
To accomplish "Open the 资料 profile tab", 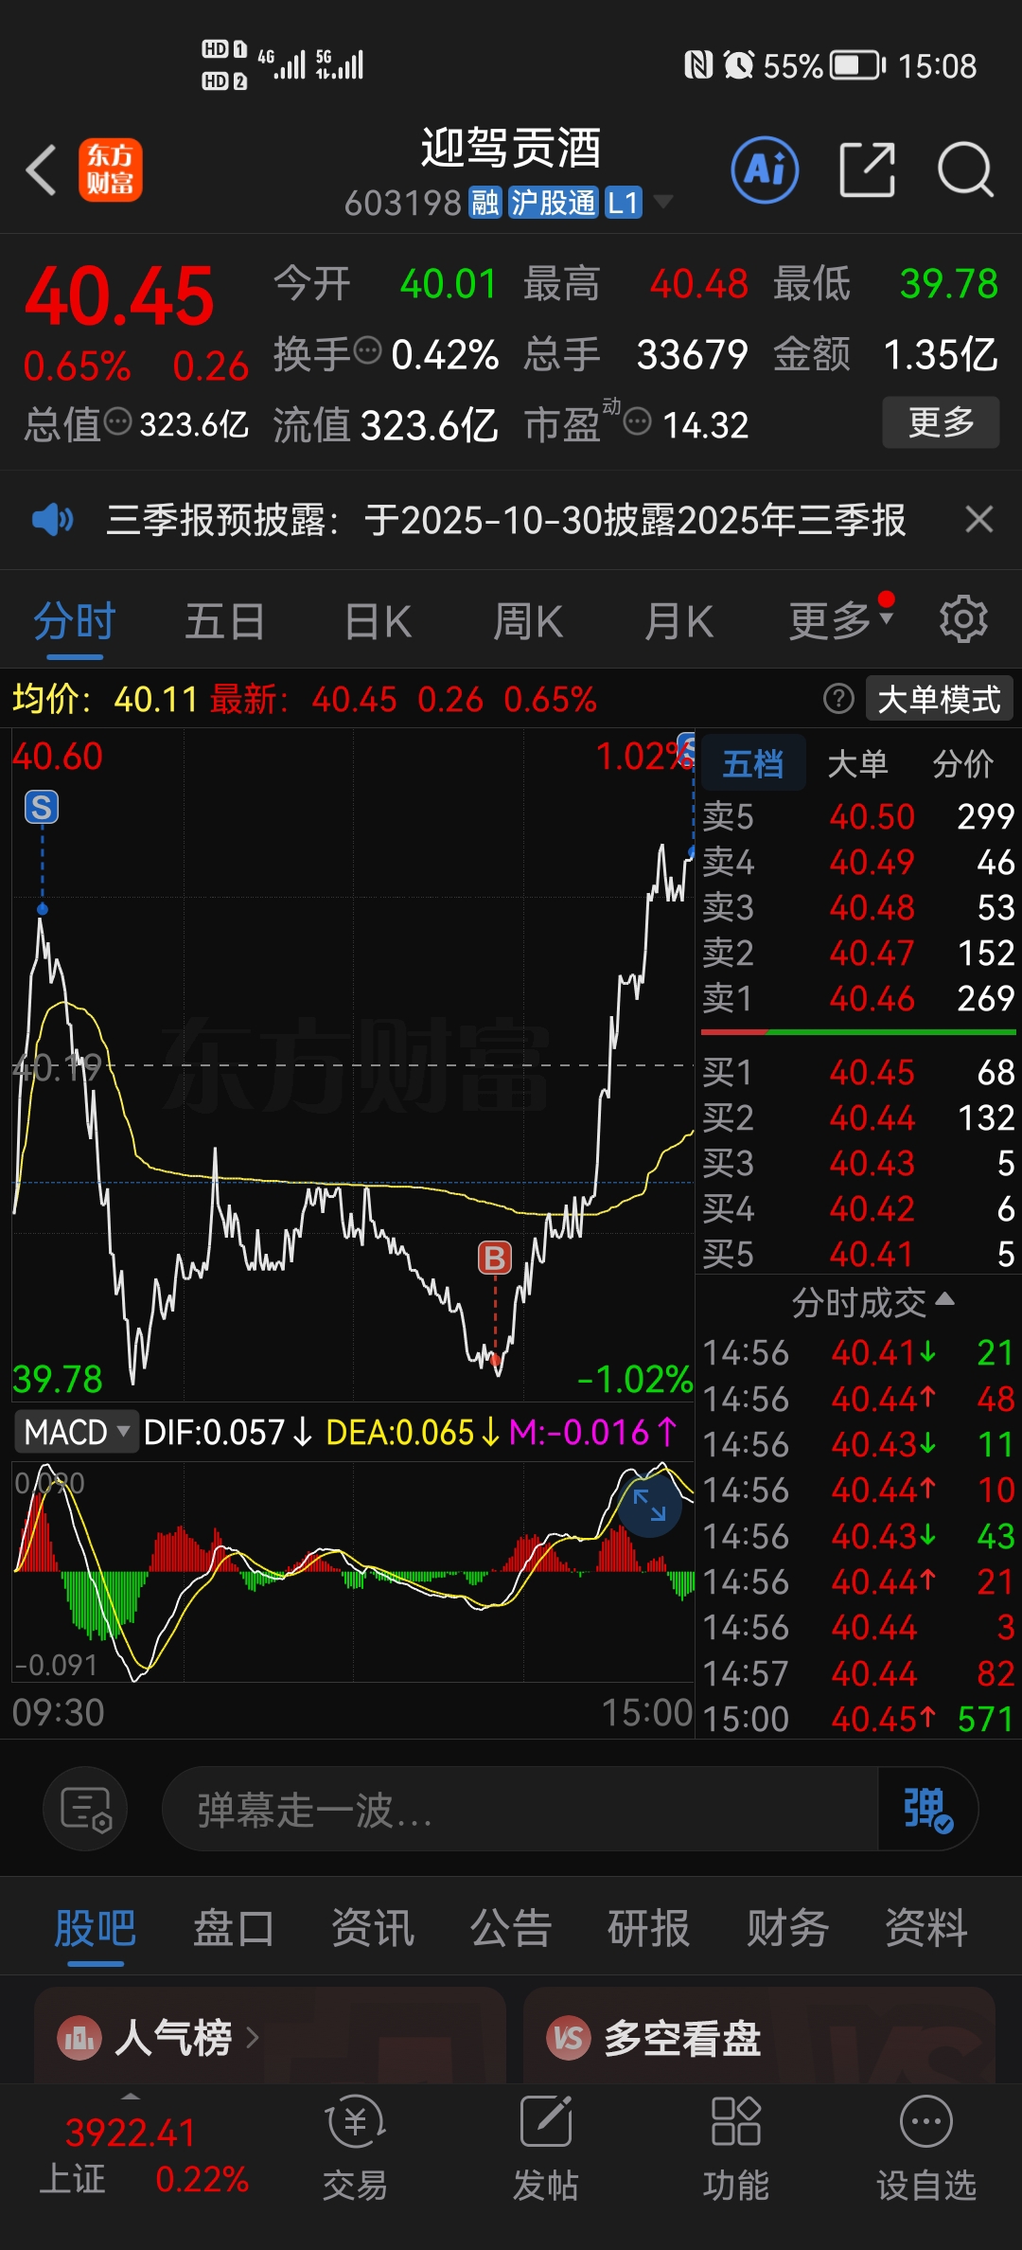I will tap(926, 1928).
